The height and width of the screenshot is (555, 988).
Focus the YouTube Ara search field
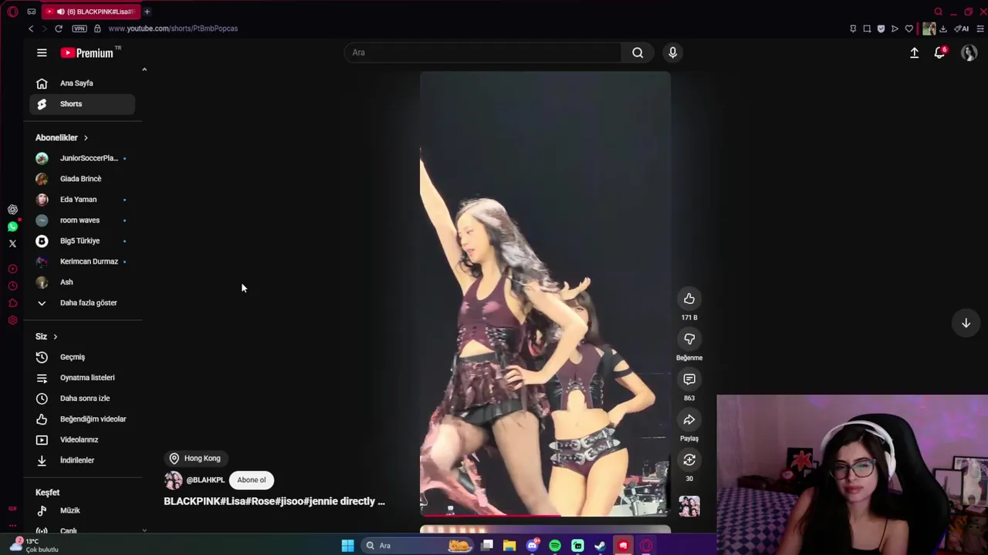click(x=482, y=52)
